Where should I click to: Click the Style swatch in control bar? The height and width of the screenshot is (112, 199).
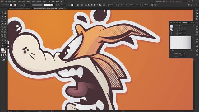[x=72, y=5]
